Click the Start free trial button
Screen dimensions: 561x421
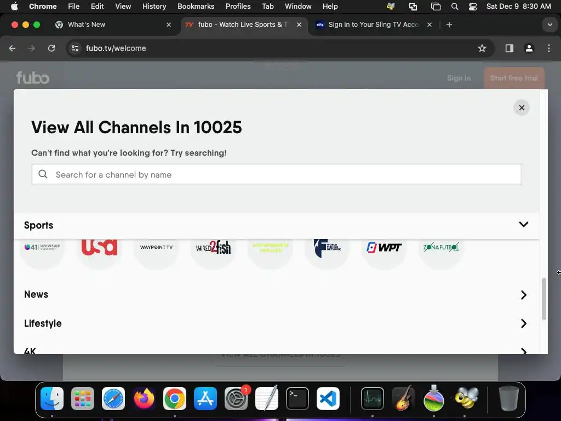[x=514, y=78]
